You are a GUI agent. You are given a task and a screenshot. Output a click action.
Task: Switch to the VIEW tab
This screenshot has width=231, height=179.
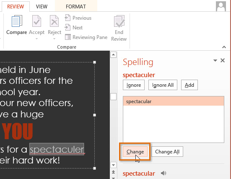[42, 6]
